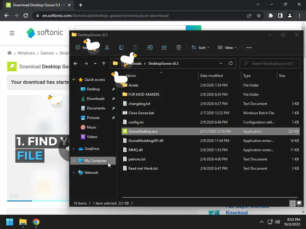Click the Chrome icon on taskbar
This screenshot has height=229, width=306.
pyautogui.click(x=36, y=222)
